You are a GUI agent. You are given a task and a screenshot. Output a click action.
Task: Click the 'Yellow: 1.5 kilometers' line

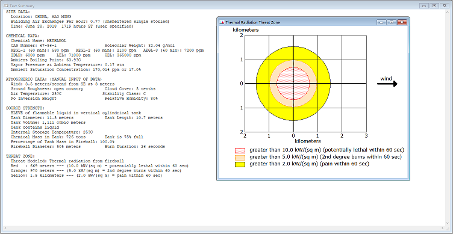click(86, 176)
